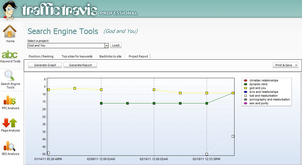Switch to the Position / Ranking tab
The width and height of the screenshot is (302, 165).
point(41,56)
